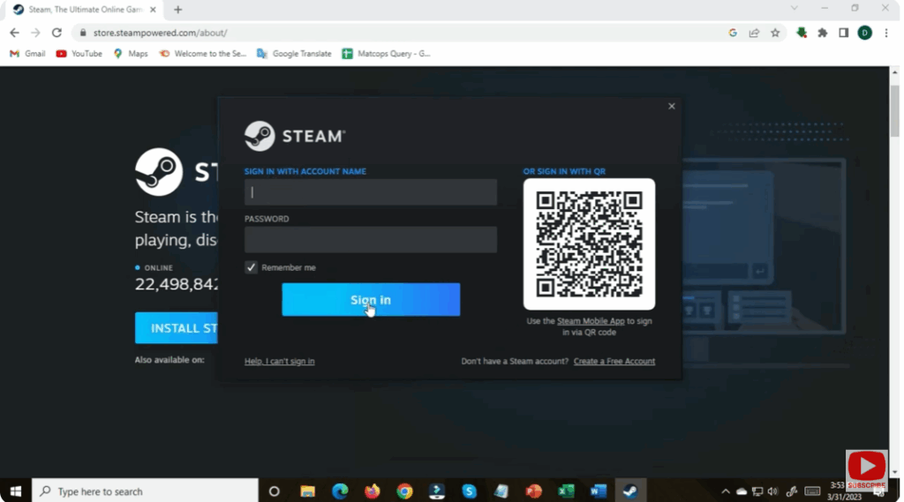904x502 pixels.
Task: Open Firefox from the taskbar
Action: click(x=373, y=491)
